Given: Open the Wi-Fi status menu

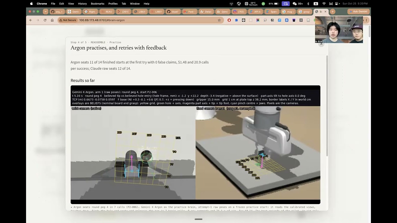Looking at the screenshot, I should 324,4.
